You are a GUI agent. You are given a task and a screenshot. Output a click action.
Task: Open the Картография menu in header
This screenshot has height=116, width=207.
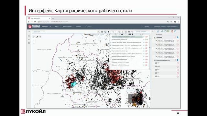[x=67, y=26]
